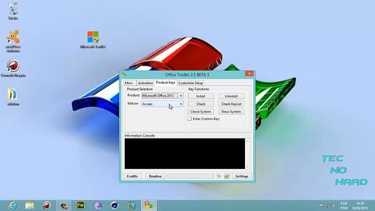Click the Action Center flag tray icon
The height and width of the screenshot is (211, 375).
[x=322, y=206]
